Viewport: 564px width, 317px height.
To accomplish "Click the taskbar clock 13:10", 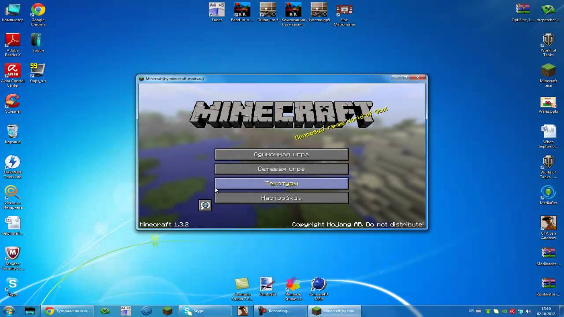I will point(546,311).
